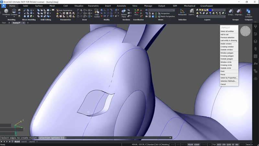Toggle SNAP in the status bar
259x146 pixels.
pyautogui.click(x=173, y=144)
